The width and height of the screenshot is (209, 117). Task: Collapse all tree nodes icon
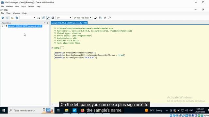105,18
